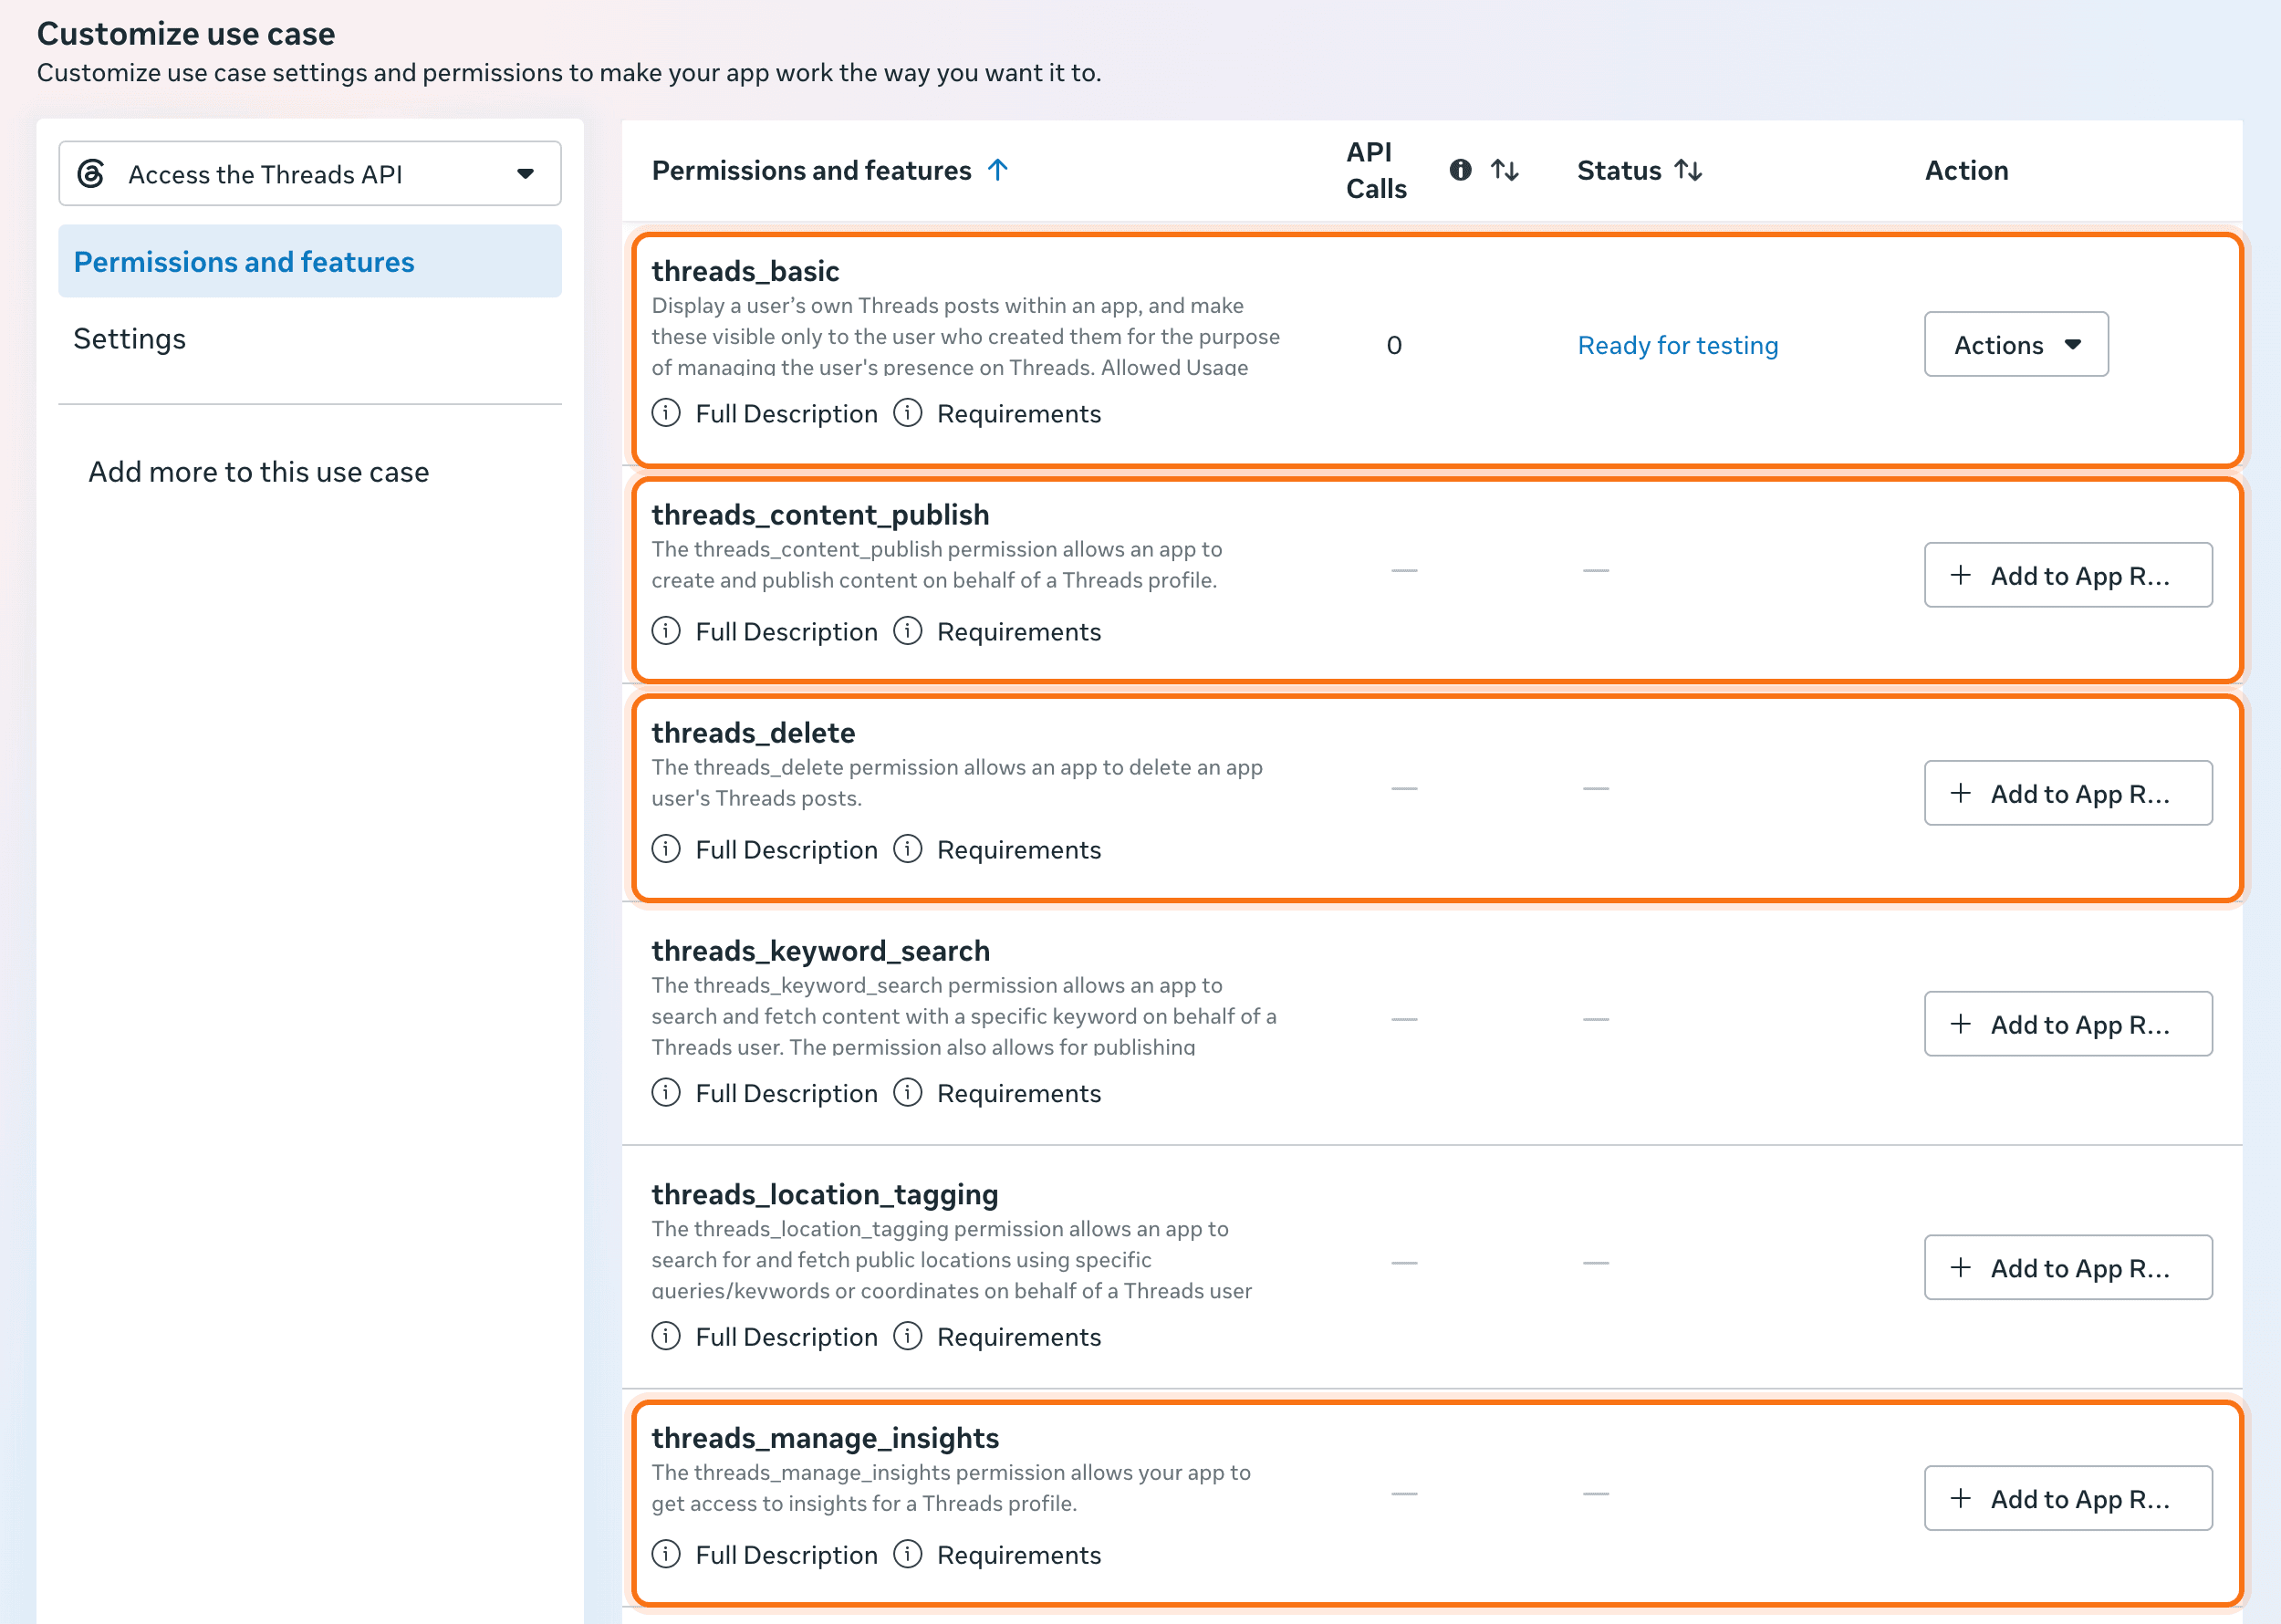Click the Requirements info icon for threads_content_publish
Image resolution: width=2281 pixels, height=1624 pixels.
tap(908, 631)
